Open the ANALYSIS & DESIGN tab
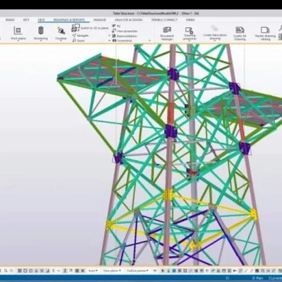Viewport: 282px width, 282px height. point(129,20)
